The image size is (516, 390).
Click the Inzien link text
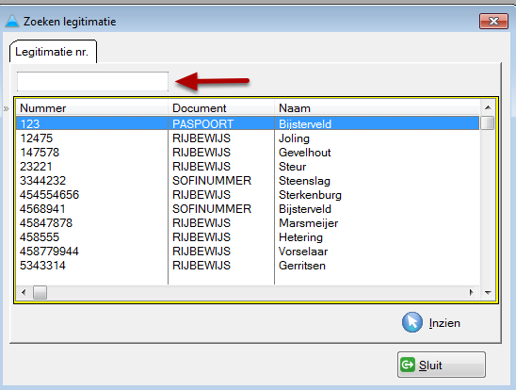(x=444, y=323)
